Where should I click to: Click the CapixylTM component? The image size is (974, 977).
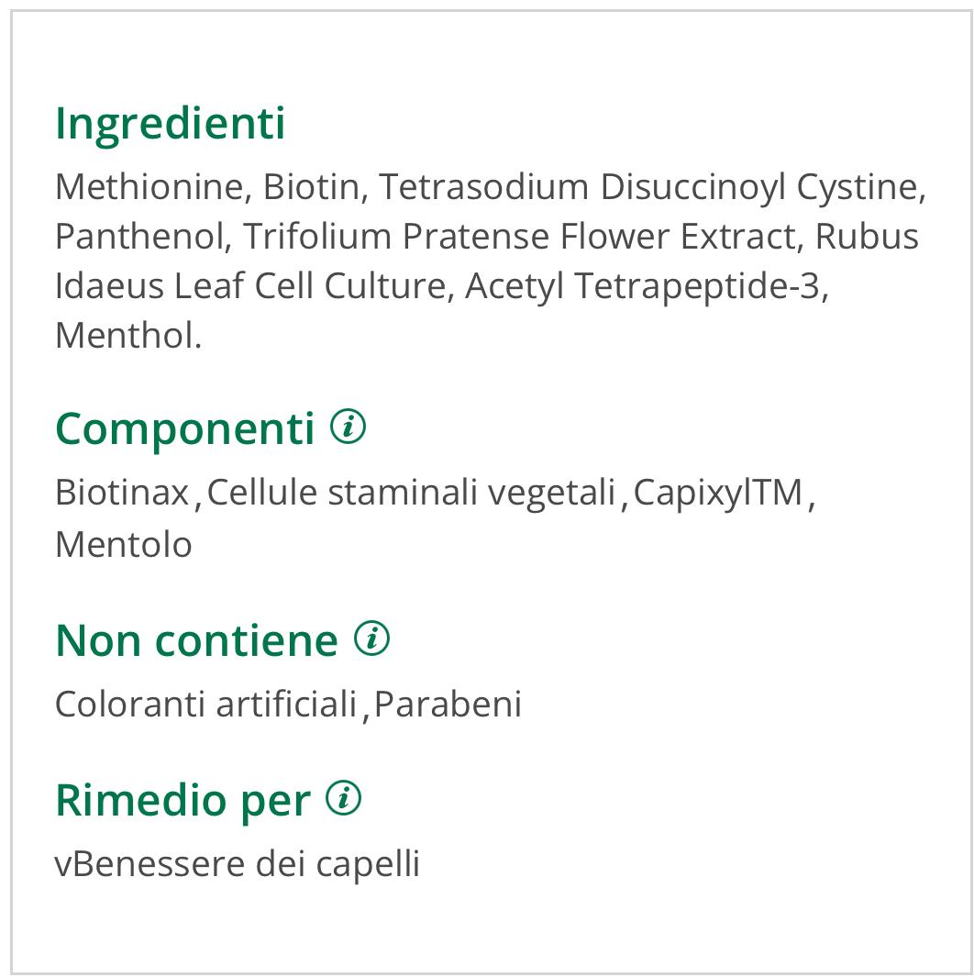[718, 494]
